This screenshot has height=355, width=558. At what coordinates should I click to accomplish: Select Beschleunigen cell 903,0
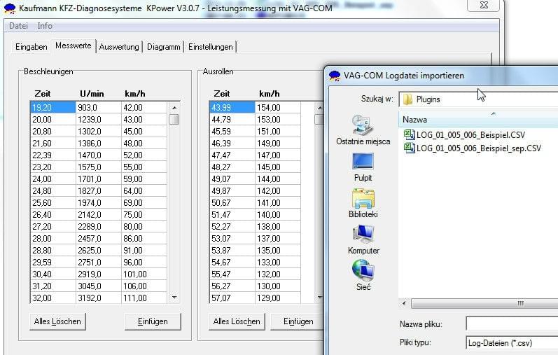click(x=99, y=108)
